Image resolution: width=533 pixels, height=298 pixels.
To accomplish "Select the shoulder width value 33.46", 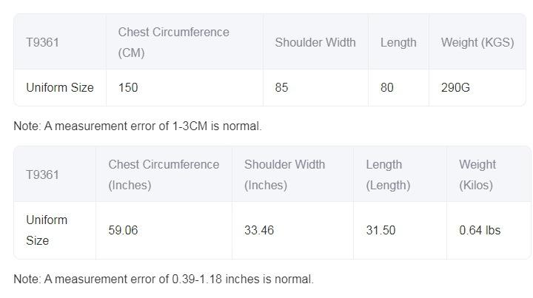I will [x=259, y=230].
